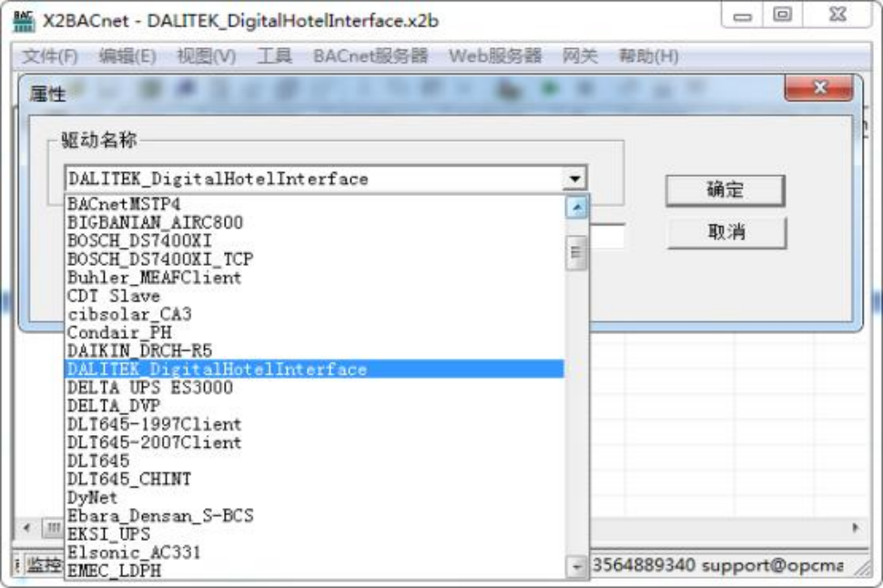Viewport: 883px width, 588px height.
Task: Close the 属性 dialog
Action: click(819, 87)
